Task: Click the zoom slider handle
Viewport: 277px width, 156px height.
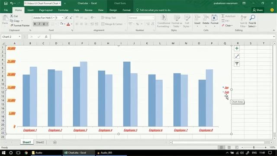Action: (254, 147)
